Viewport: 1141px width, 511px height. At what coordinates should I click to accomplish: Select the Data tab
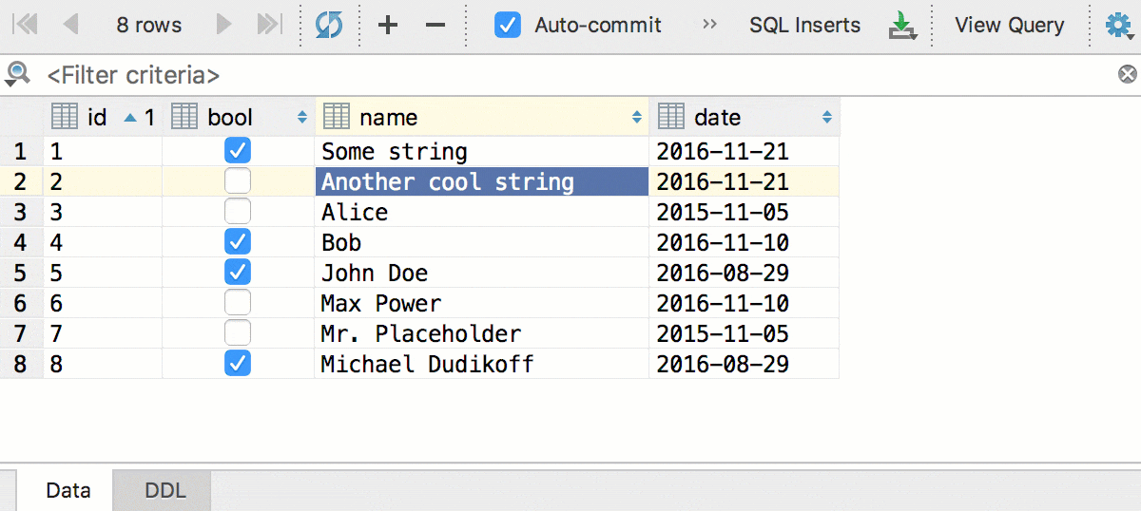pyautogui.click(x=68, y=491)
